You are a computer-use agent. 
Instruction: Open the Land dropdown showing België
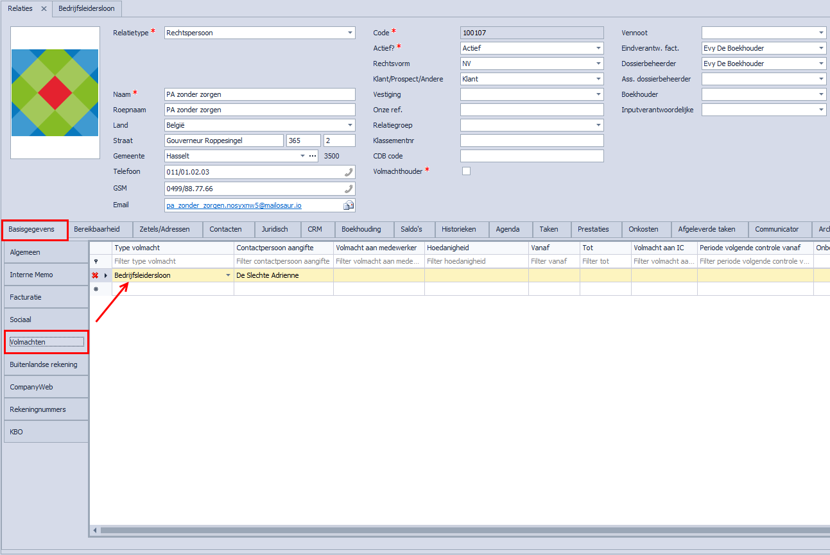pos(350,124)
